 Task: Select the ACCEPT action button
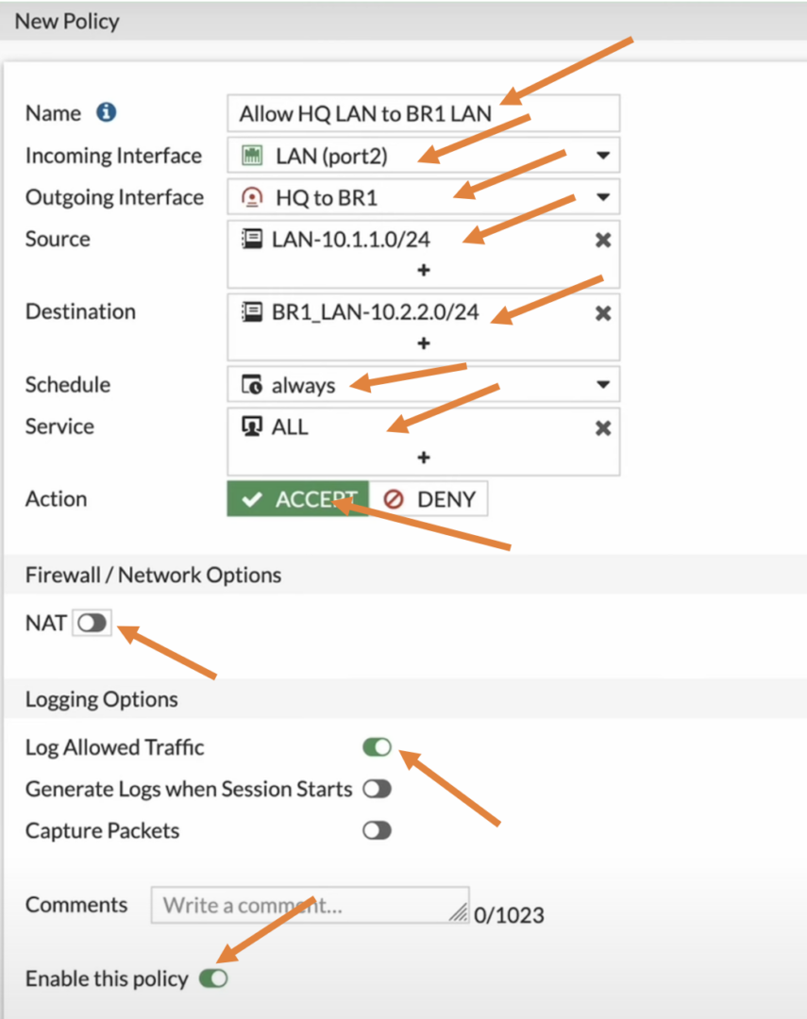297,499
